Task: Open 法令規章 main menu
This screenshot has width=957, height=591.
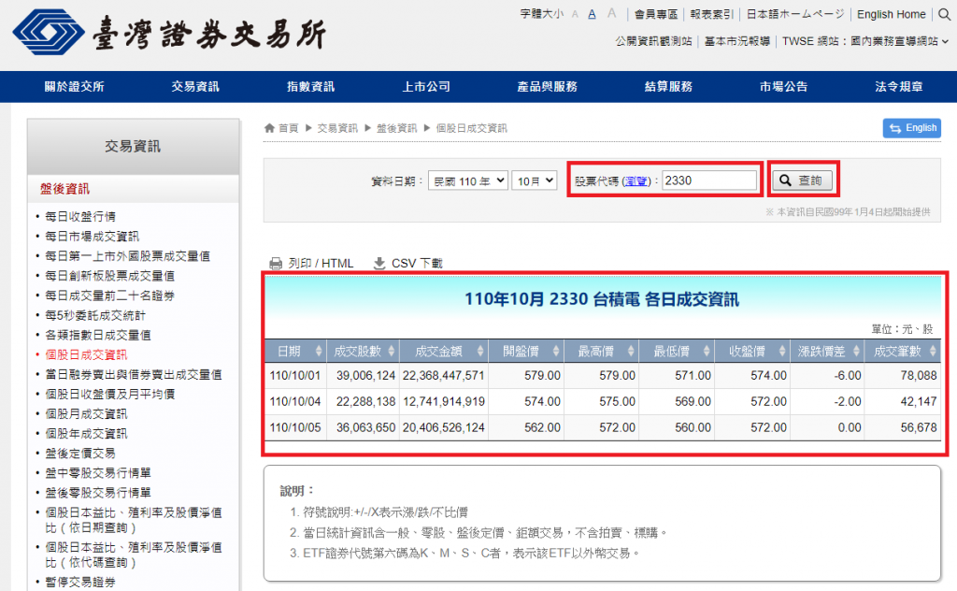Action: tap(899, 87)
